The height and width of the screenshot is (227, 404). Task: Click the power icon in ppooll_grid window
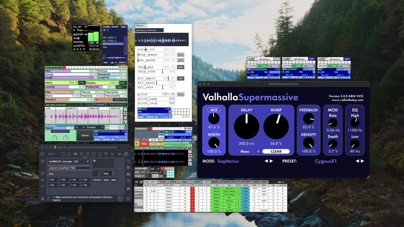128,198
